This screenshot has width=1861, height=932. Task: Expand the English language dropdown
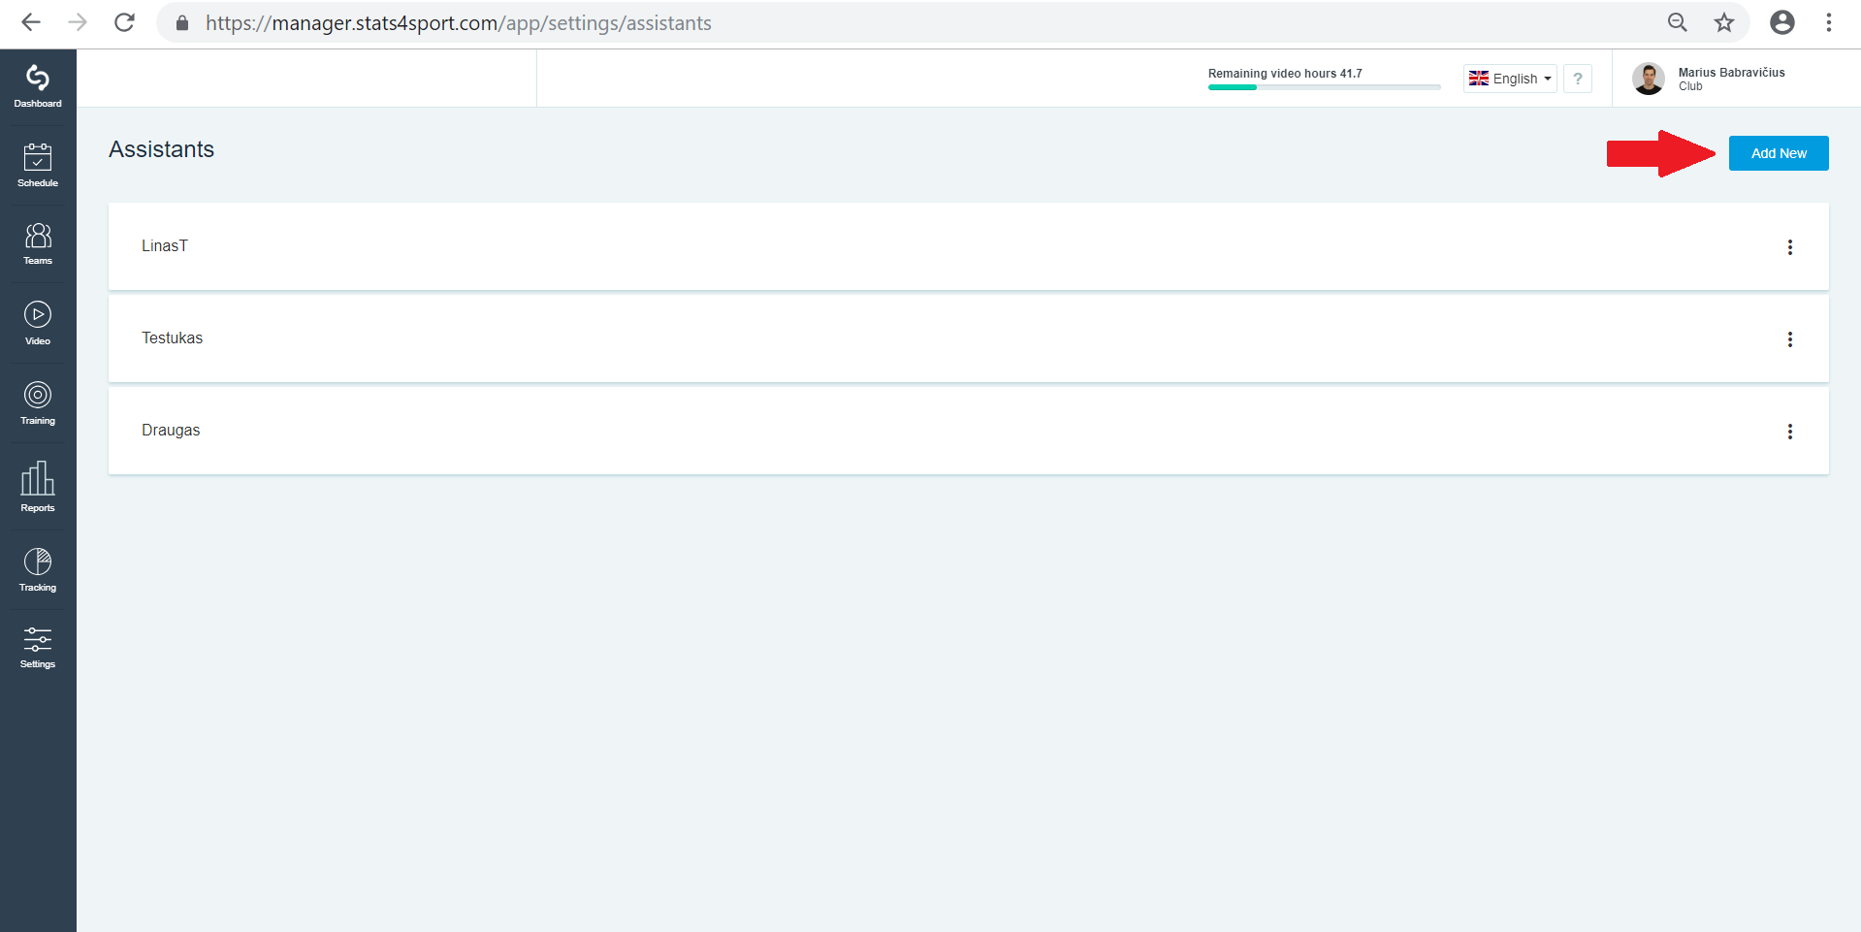click(x=1510, y=79)
